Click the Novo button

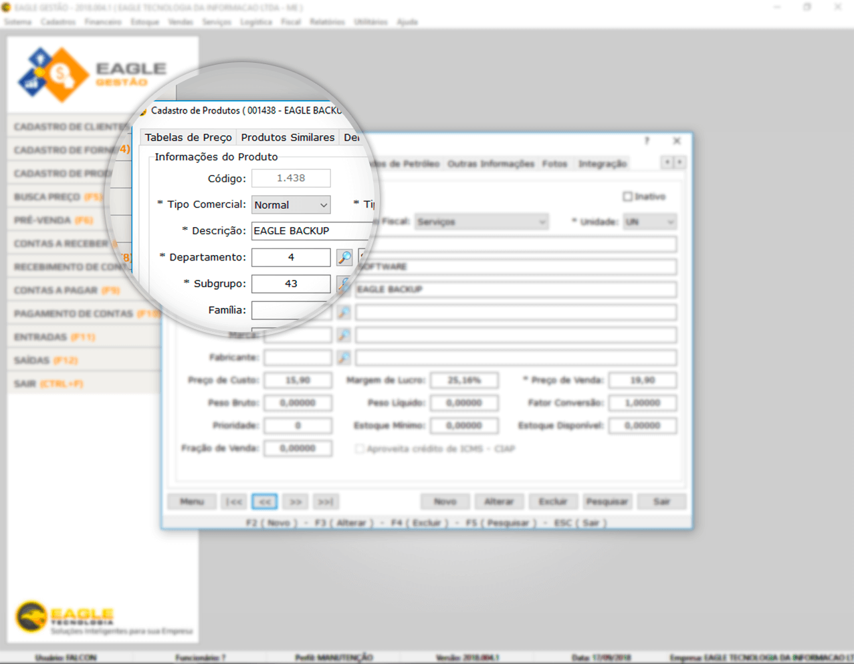coord(445,502)
